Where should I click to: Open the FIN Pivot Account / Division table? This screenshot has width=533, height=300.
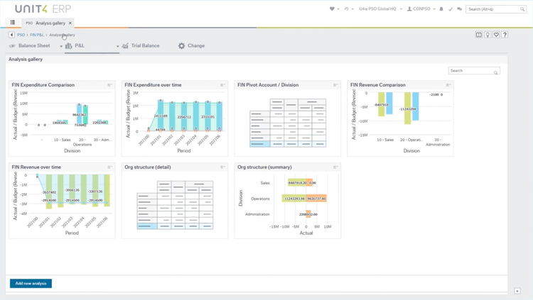tap(288, 123)
